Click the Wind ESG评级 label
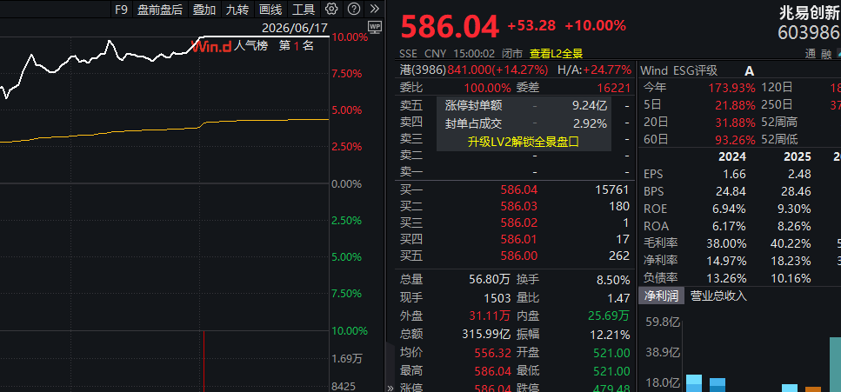The width and height of the screenshot is (841, 392). 678,70
